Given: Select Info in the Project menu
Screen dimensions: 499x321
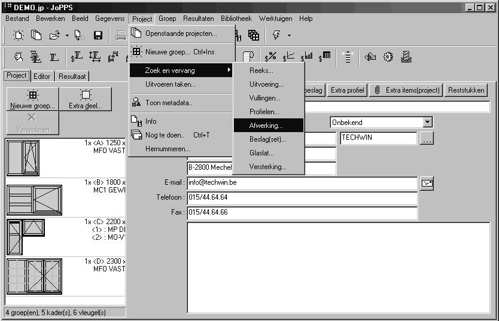Looking at the screenshot, I should click(181, 121).
